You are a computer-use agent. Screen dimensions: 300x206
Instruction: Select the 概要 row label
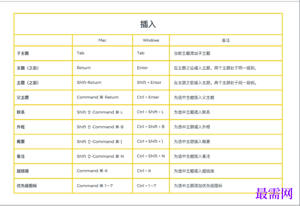pyautogui.click(x=21, y=142)
